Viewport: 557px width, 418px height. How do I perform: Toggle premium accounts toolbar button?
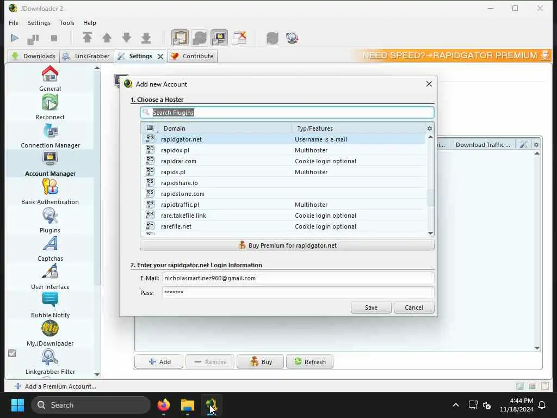click(x=219, y=38)
